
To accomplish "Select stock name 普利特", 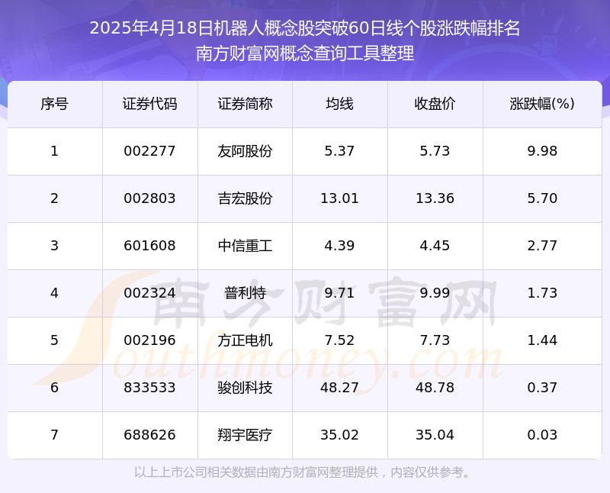I will (245, 293).
